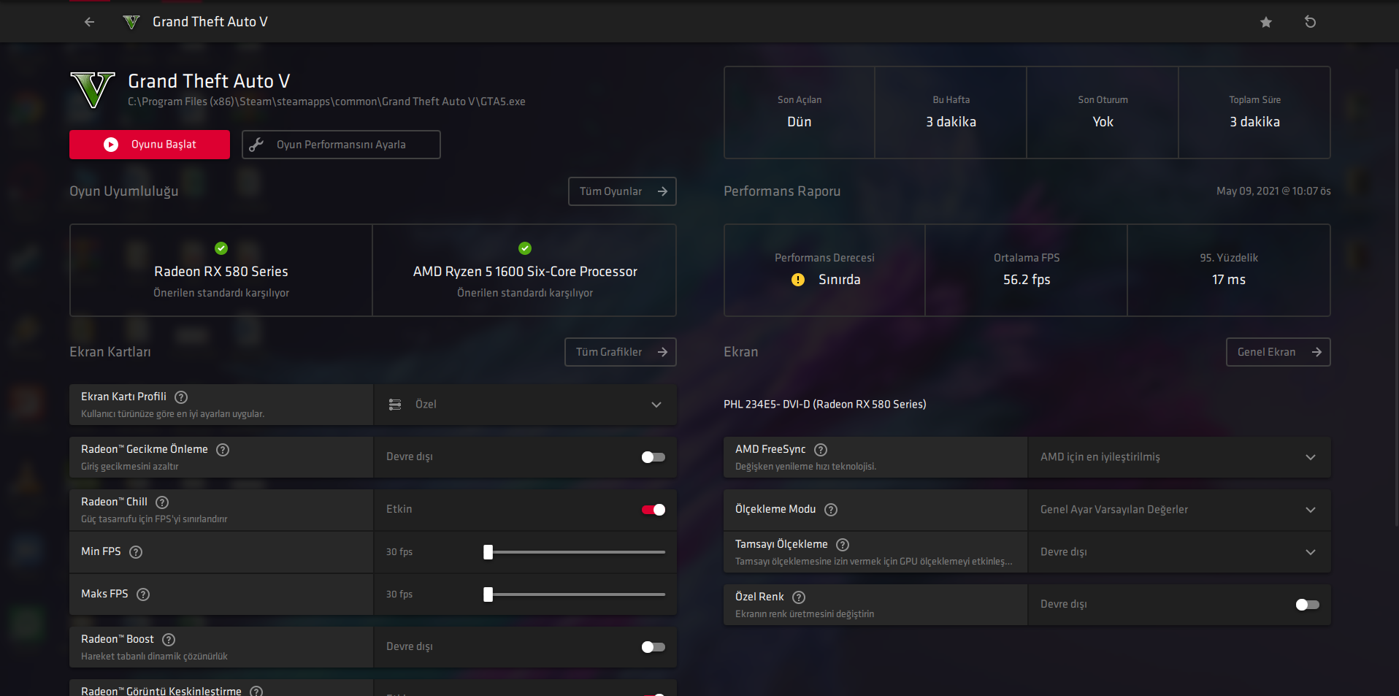Show the Maks FPS help tooltip
This screenshot has width=1399, height=696.
point(143,594)
